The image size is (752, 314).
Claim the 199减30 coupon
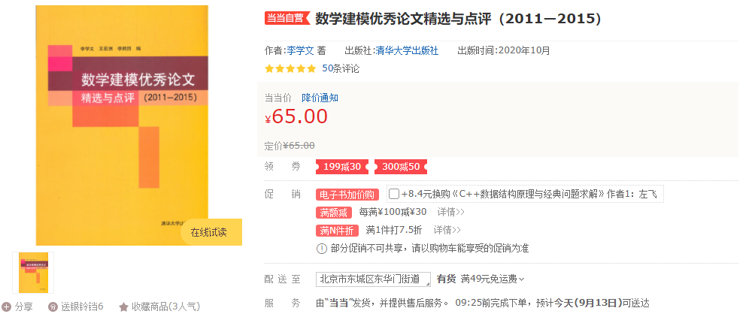(x=342, y=167)
